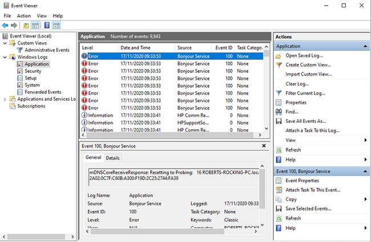
Task: Open the Action menu
Action: 23,16
